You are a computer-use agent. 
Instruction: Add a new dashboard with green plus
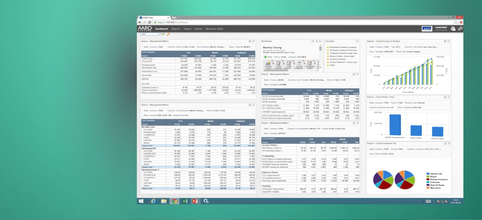pos(163,34)
